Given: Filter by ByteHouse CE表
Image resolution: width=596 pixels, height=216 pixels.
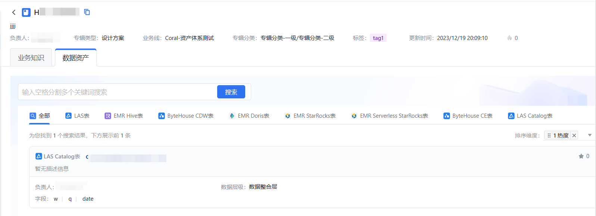Looking at the screenshot, I should click(x=468, y=116).
